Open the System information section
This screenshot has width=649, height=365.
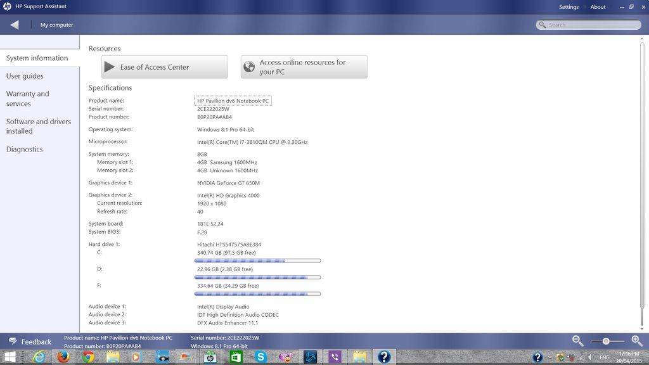pos(37,58)
